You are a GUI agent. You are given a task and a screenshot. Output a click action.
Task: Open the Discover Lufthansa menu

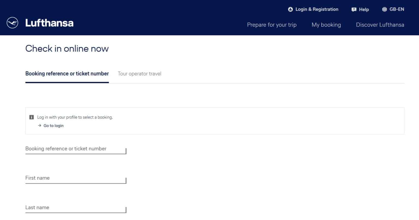click(380, 25)
